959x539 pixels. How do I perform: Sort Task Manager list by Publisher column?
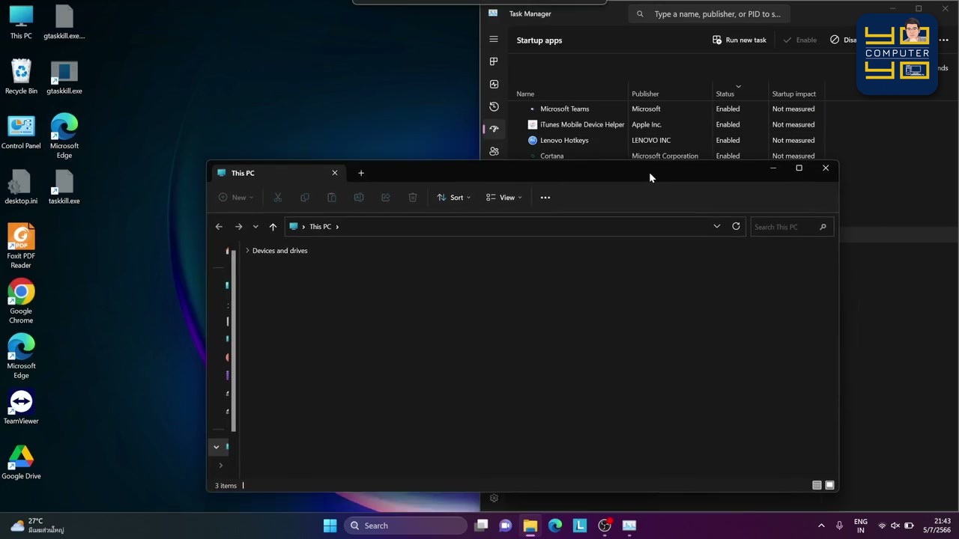[x=645, y=94]
